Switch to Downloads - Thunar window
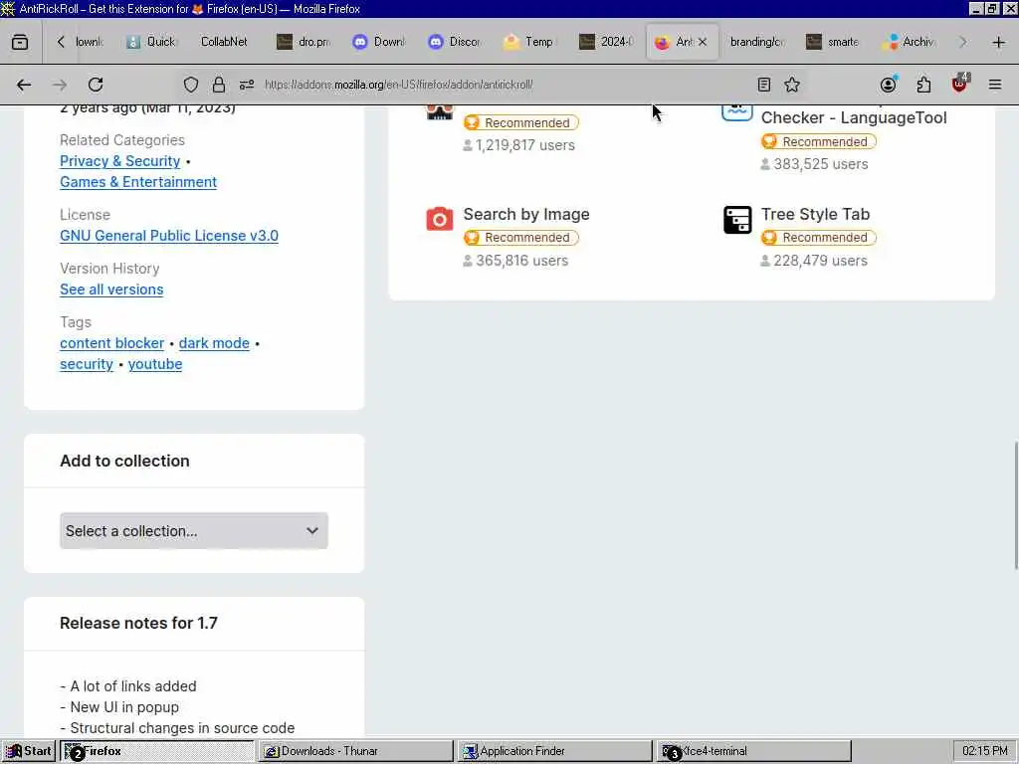The width and height of the screenshot is (1019, 764). coord(355,751)
